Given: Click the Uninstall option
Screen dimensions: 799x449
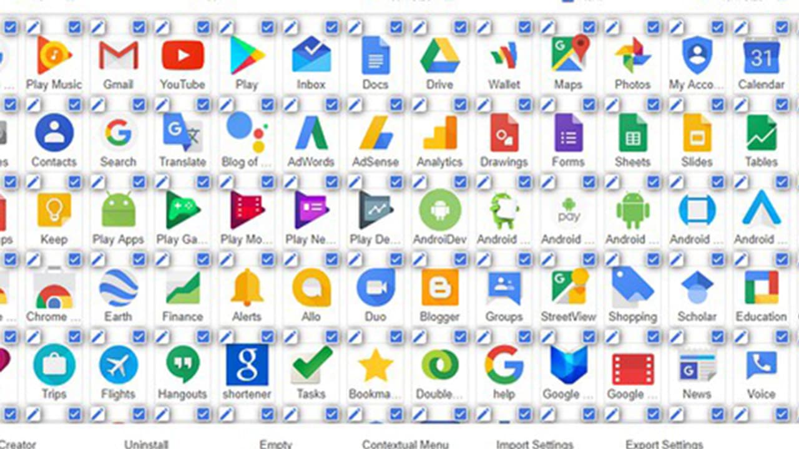Looking at the screenshot, I should [146, 444].
